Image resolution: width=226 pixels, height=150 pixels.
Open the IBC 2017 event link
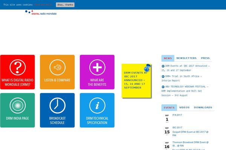coord(177,127)
